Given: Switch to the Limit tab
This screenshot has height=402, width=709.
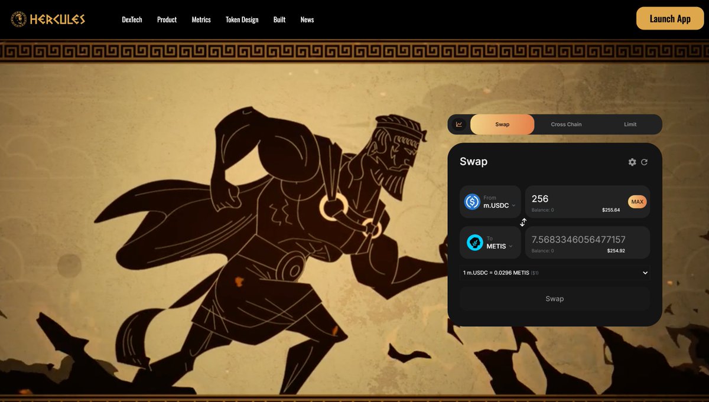Looking at the screenshot, I should pyautogui.click(x=630, y=125).
